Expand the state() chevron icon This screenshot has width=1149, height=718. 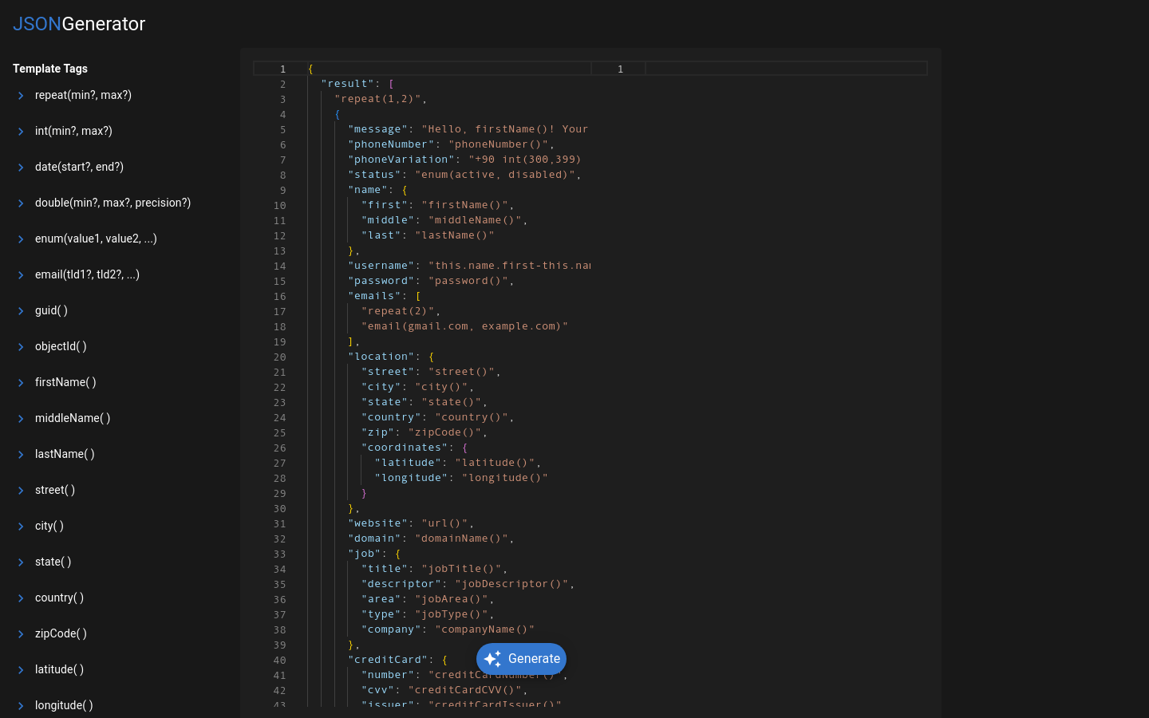click(21, 562)
